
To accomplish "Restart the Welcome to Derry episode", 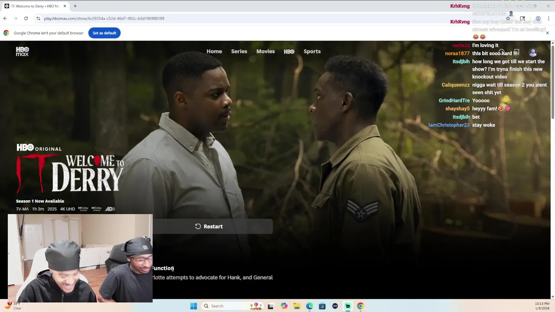I will click(209, 226).
